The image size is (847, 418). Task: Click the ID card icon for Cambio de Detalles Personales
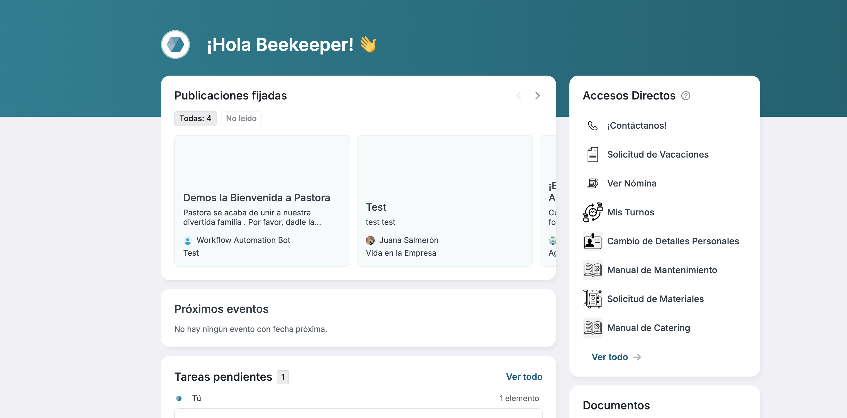(x=593, y=241)
